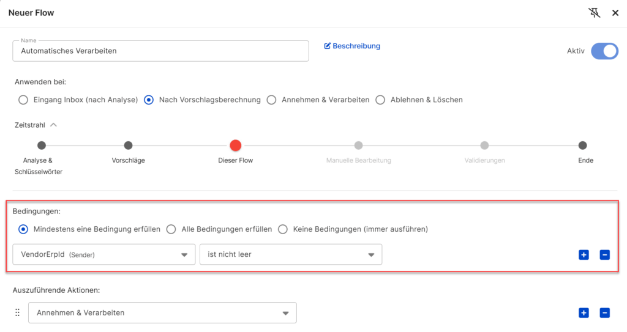Open the VendorErpId (Sender) dropdown
The image size is (627, 332).
104,254
